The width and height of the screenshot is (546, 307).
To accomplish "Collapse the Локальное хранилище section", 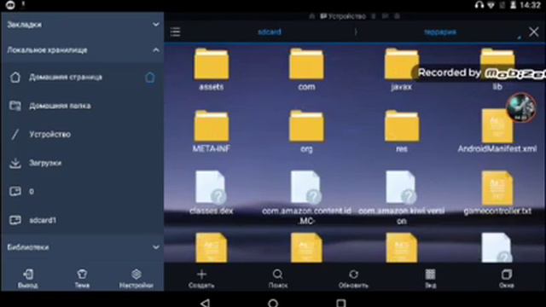I will coord(83,50).
